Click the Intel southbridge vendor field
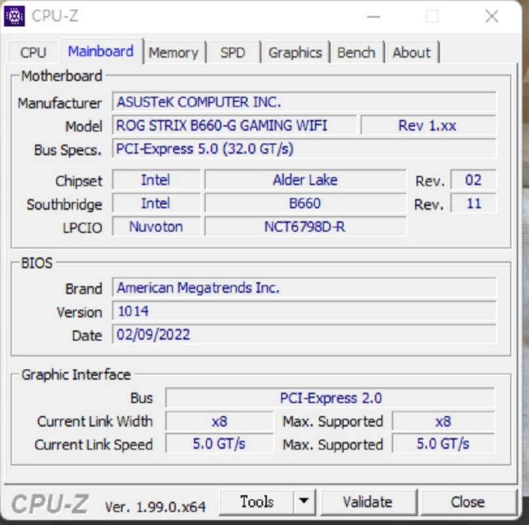The image size is (529, 525). point(156,203)
